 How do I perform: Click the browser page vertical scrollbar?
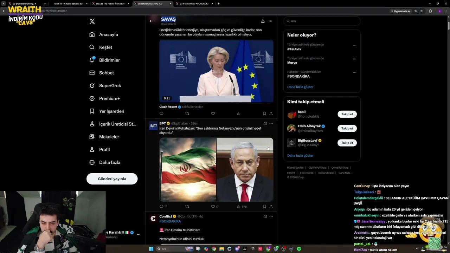(x=448, y=25)
